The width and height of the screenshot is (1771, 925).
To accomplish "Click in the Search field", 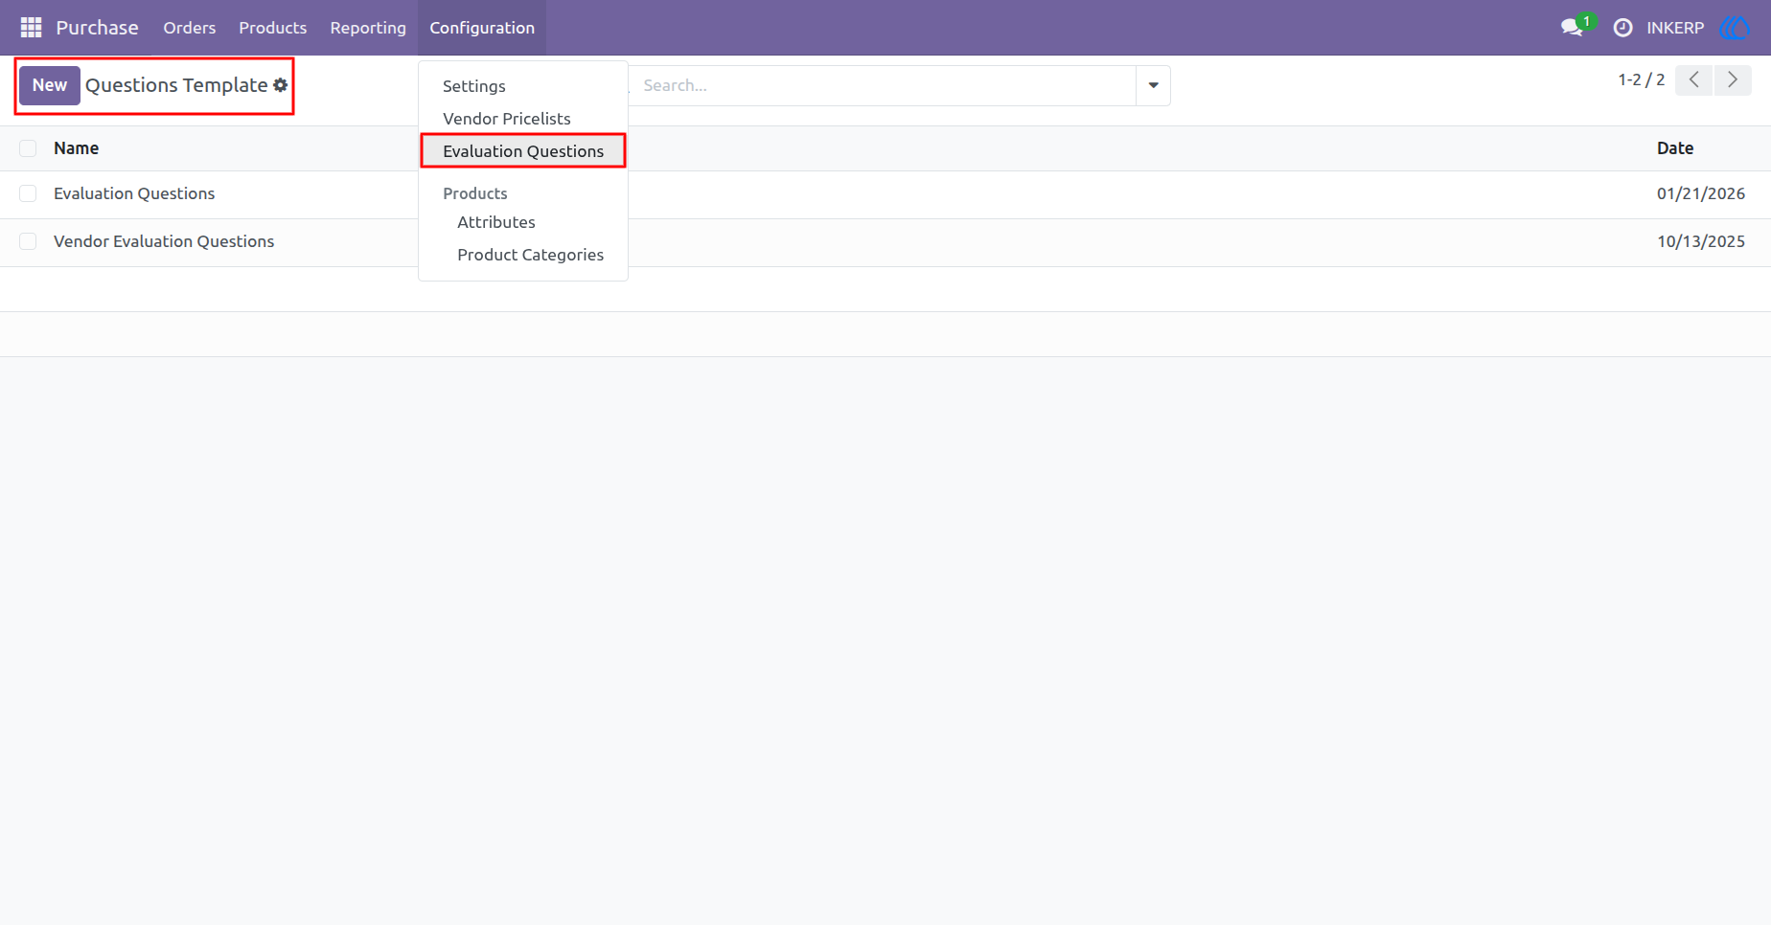I will [x=882, y=85].
